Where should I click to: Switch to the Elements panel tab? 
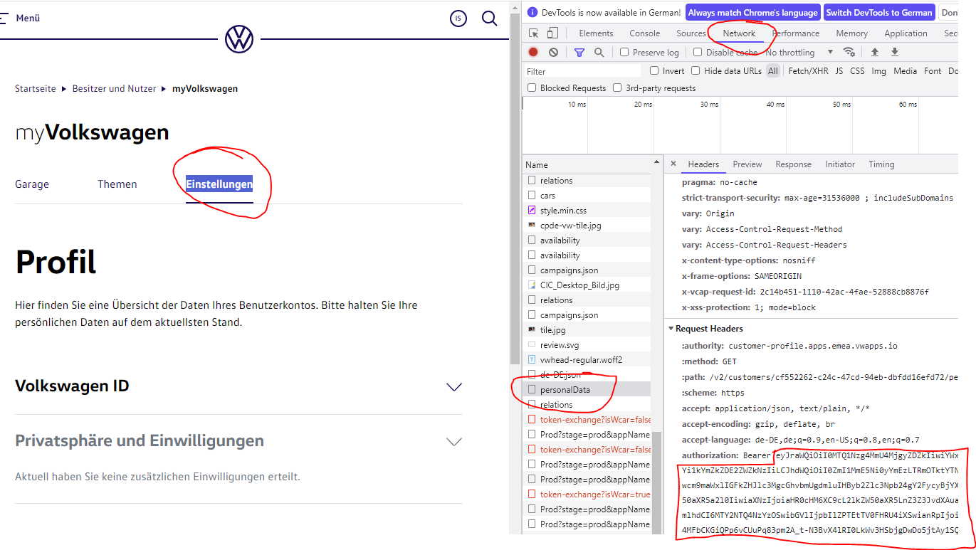pos(596,33)
